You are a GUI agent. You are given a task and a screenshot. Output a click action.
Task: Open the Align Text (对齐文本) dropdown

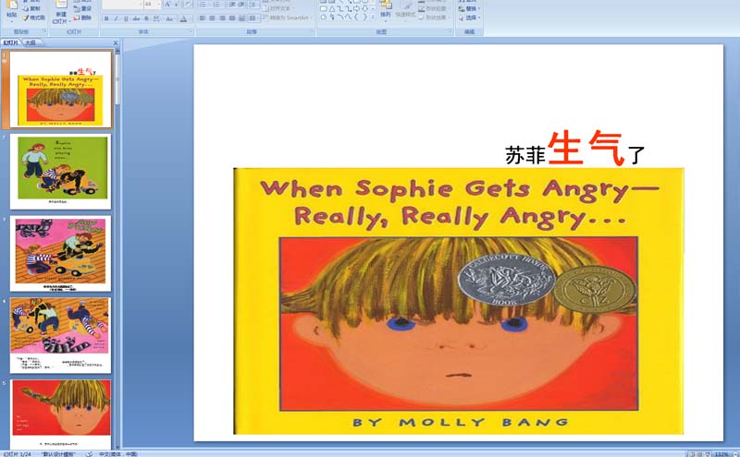coord(278,8)
